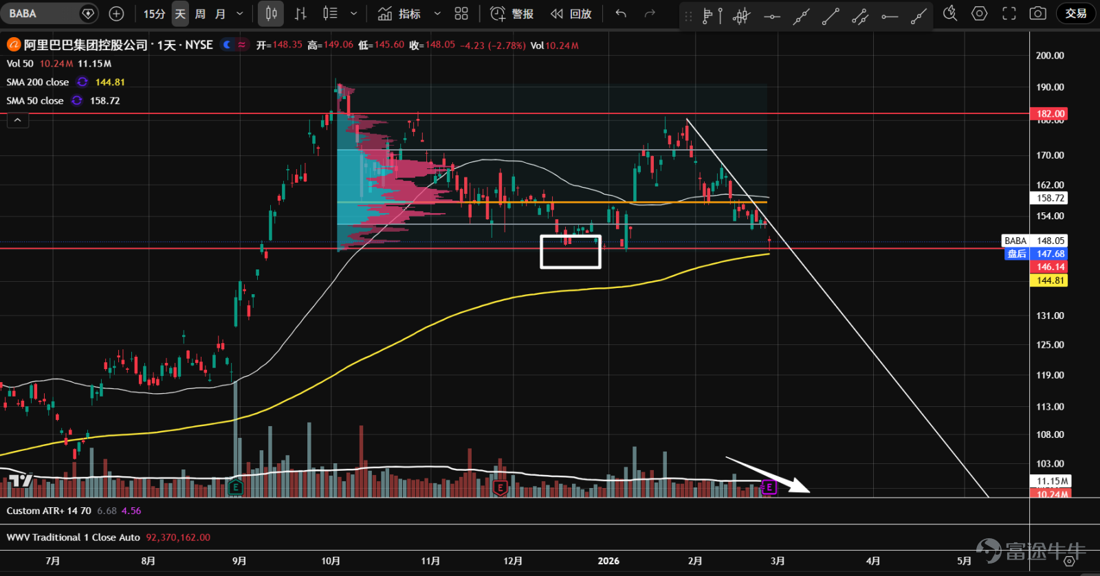Click the yellow 144.81 SMA 200 price label
1100x576 pixels.
coord(1048,280)
